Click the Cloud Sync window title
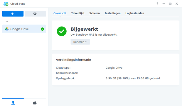 coord(18,4)
